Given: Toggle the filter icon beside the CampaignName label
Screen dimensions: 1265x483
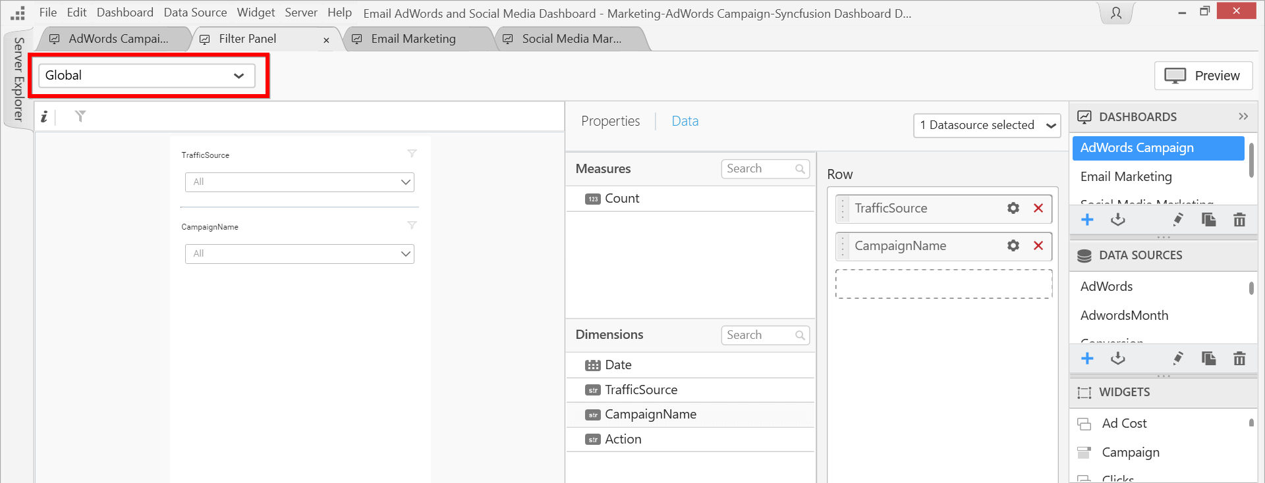Looking at the screenshot, I should point(412,226).
